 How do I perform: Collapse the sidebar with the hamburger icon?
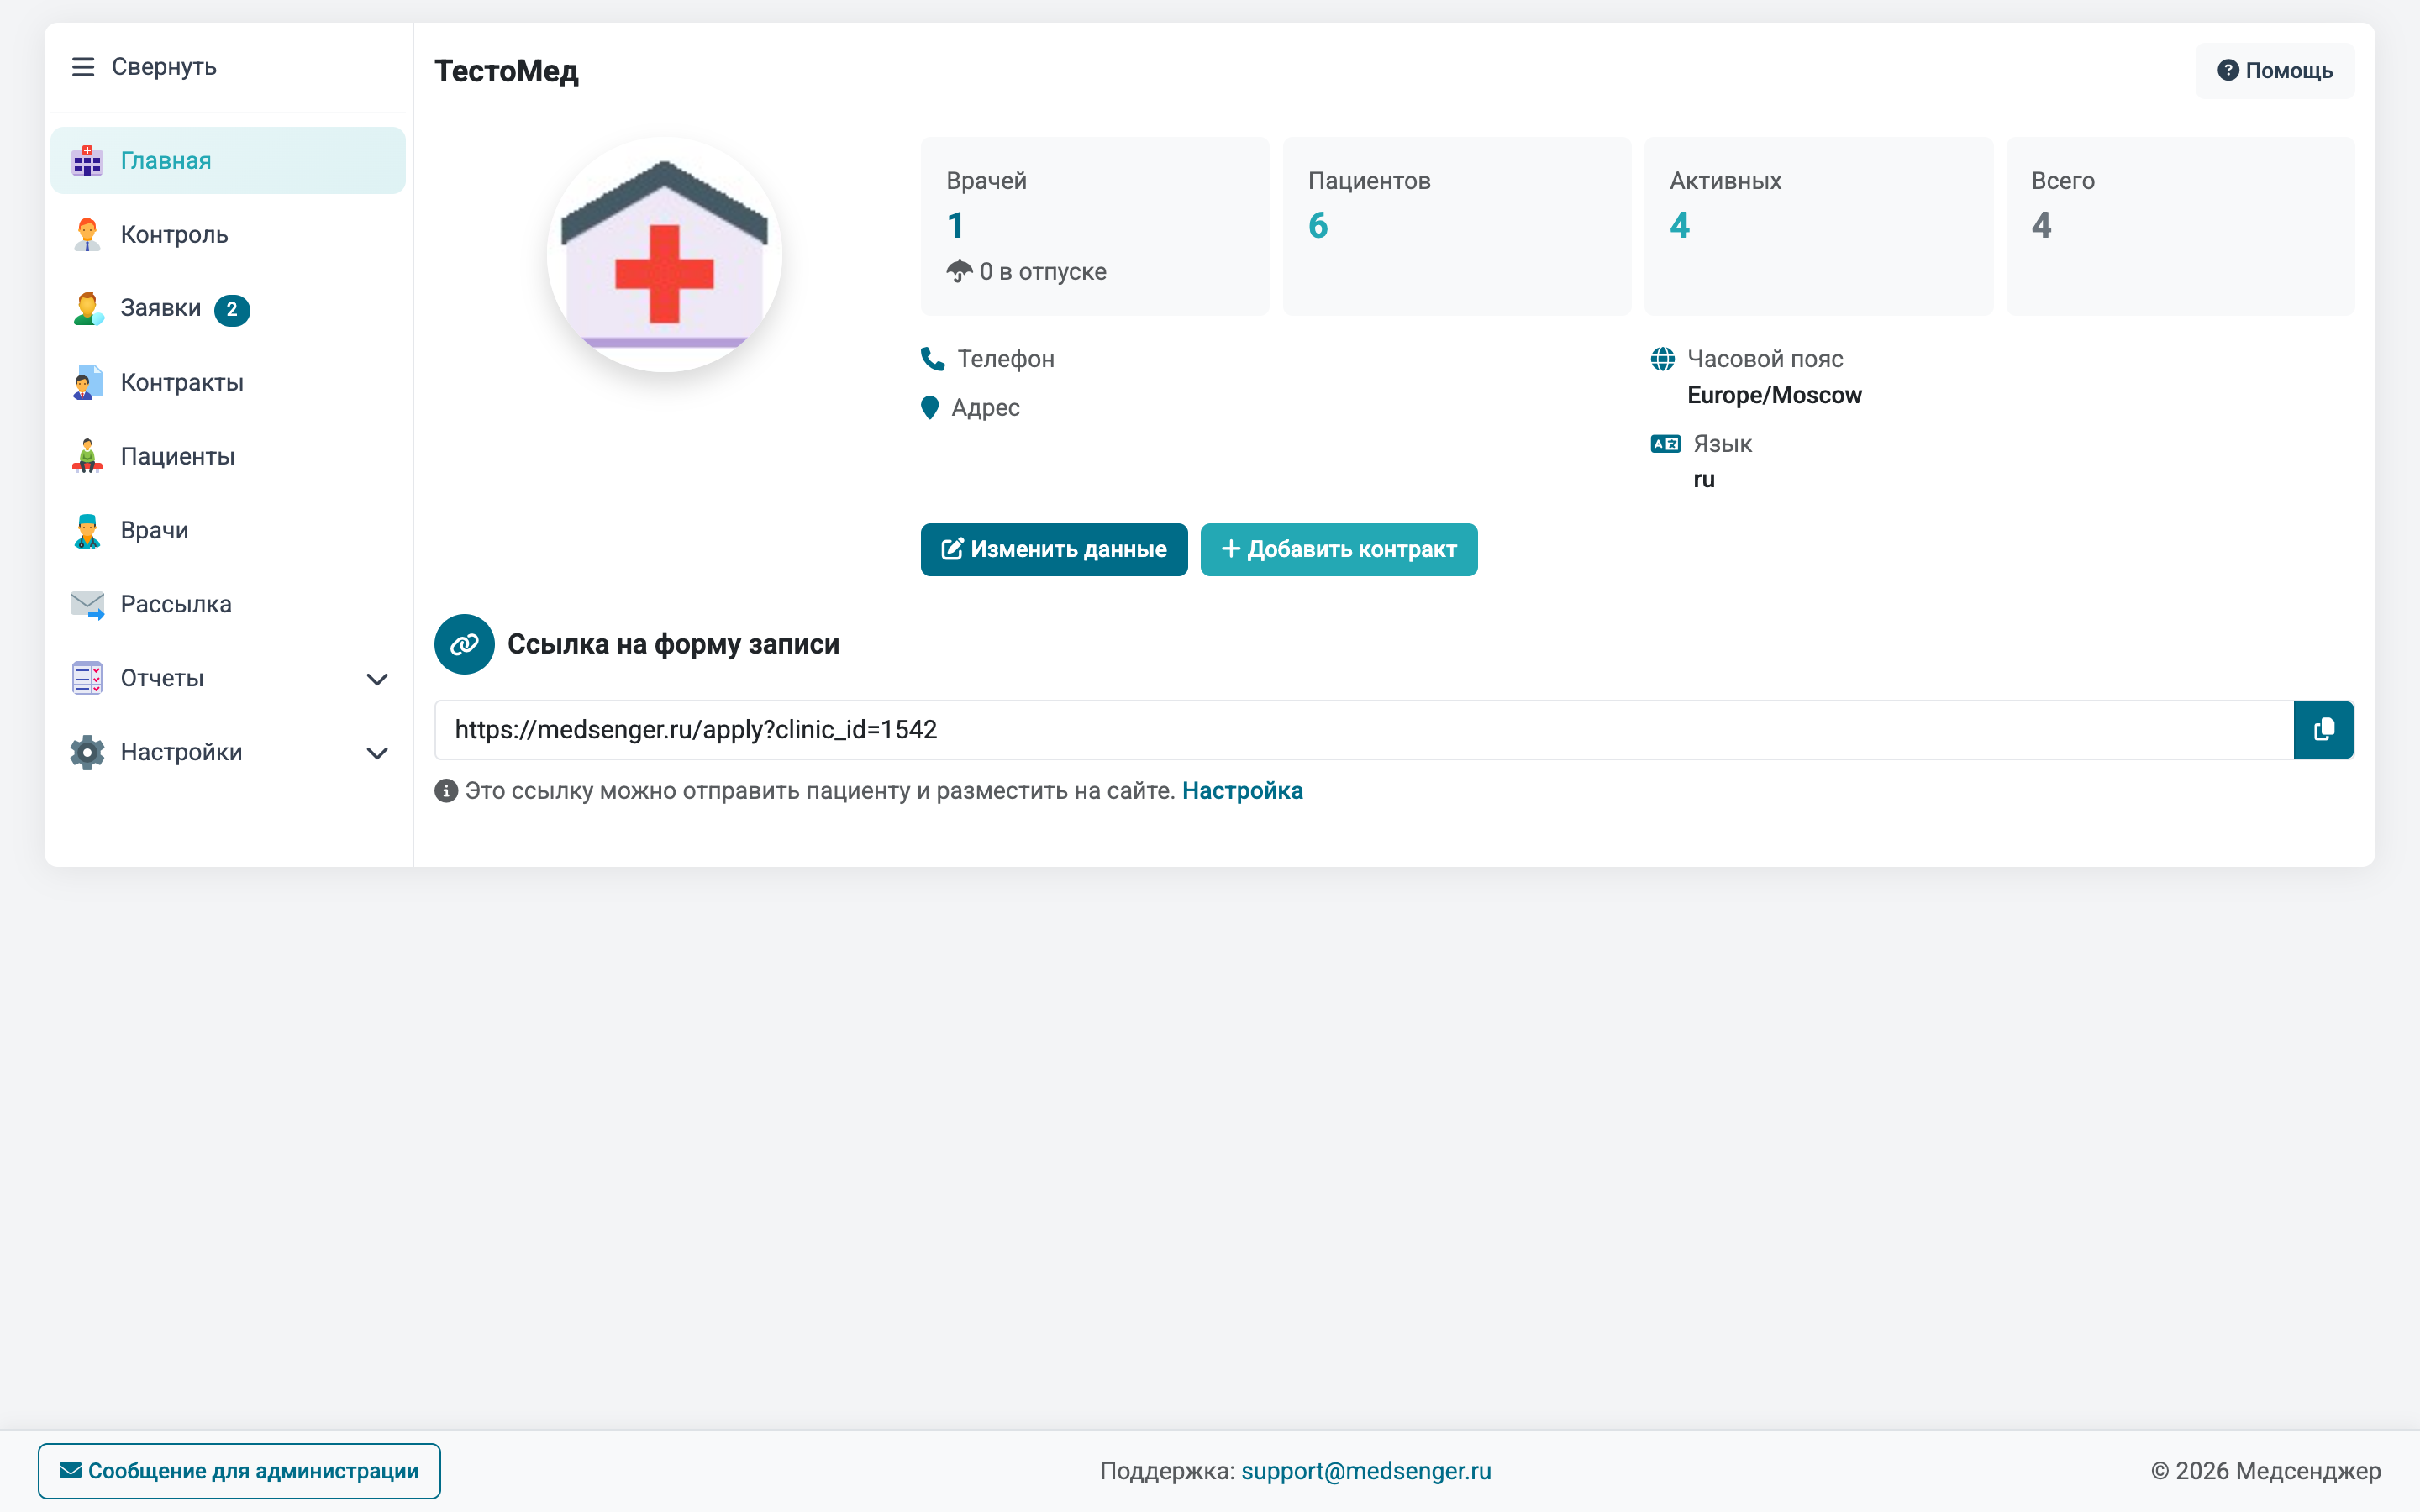(x=83, y=67)
